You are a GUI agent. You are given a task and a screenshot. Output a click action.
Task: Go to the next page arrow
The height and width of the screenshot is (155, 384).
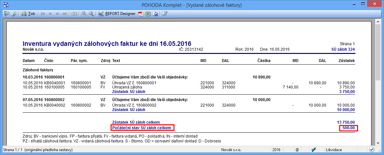click(x=57, y=14)
